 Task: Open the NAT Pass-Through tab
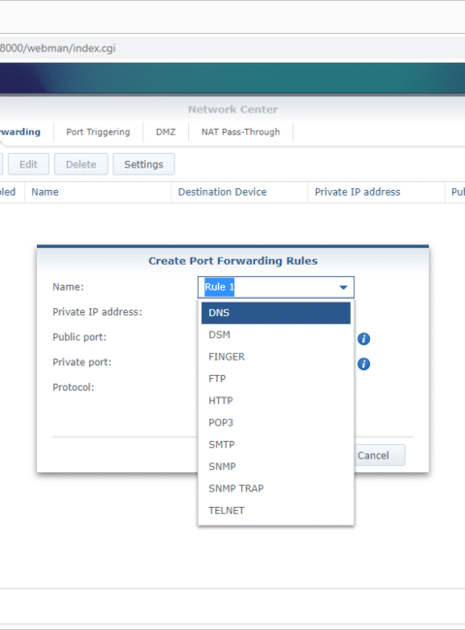coord(240,132)
